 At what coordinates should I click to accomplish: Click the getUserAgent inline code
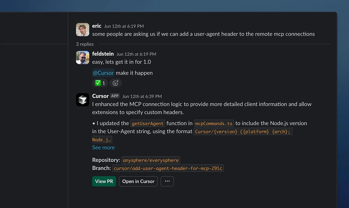click(x=148, y=123)
